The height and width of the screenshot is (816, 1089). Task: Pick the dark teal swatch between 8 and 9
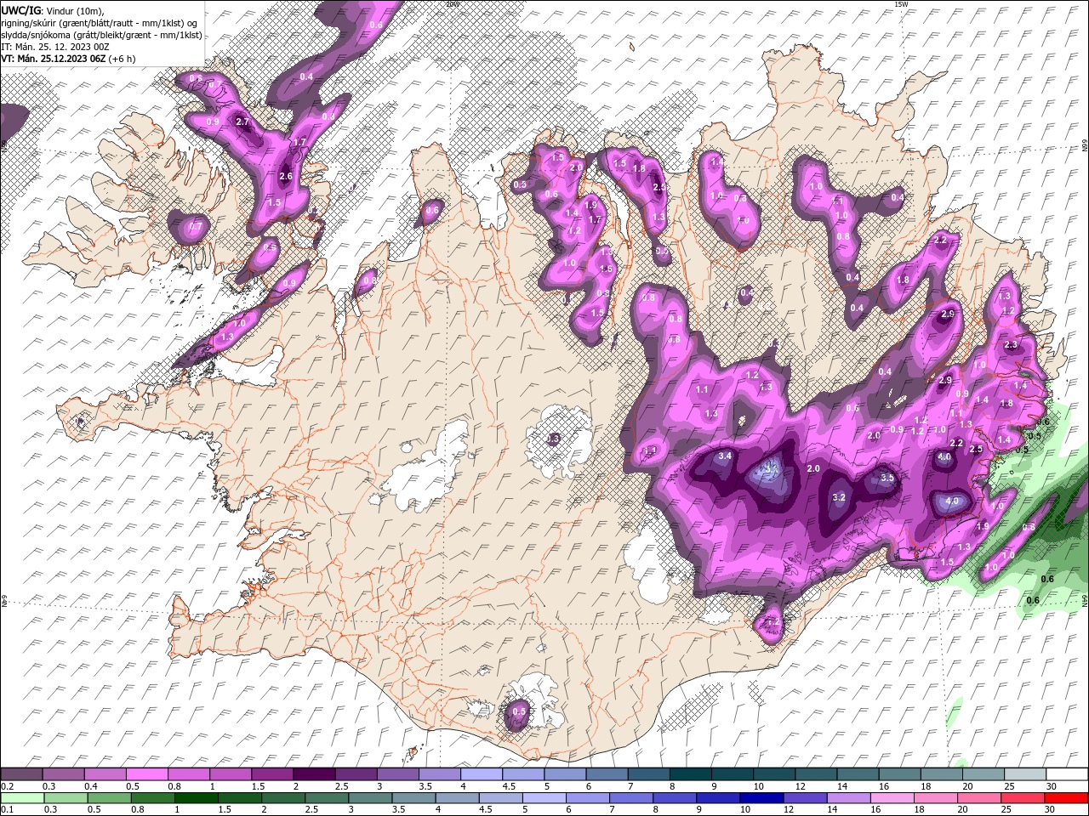pos(691,774)
